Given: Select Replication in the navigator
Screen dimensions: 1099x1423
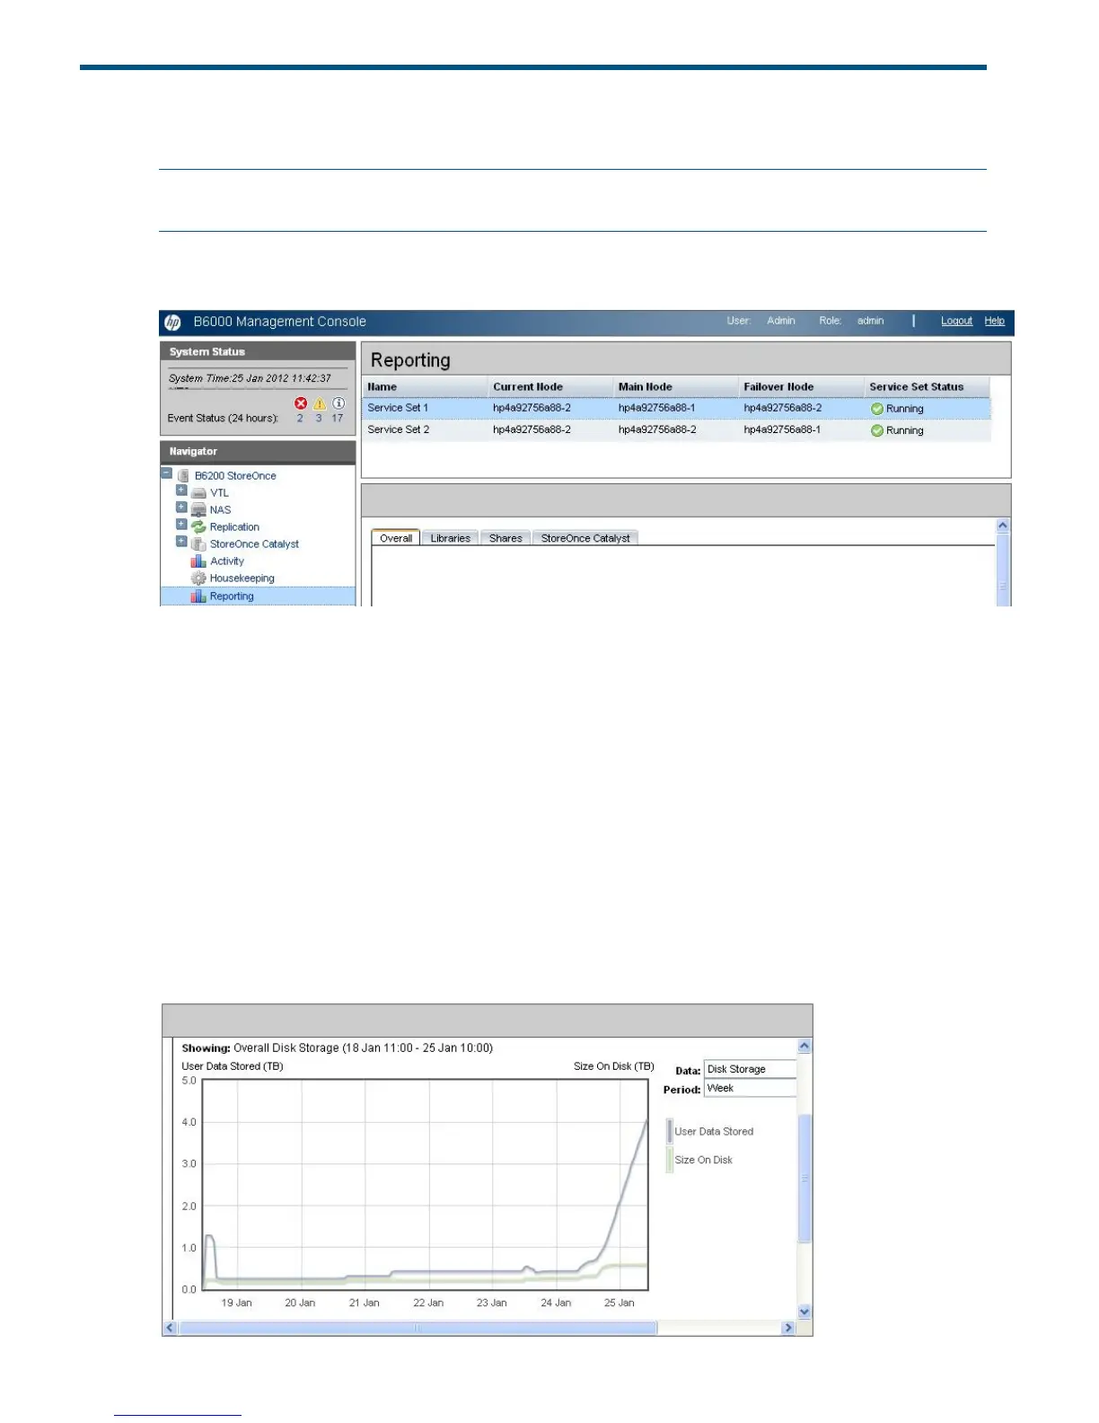Looking at the screenshot, I should tap(234, 527).
